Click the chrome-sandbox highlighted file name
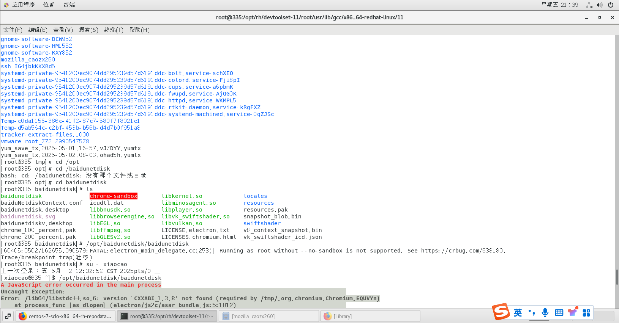This screenshot has width=619, height=323. point(114,196)
